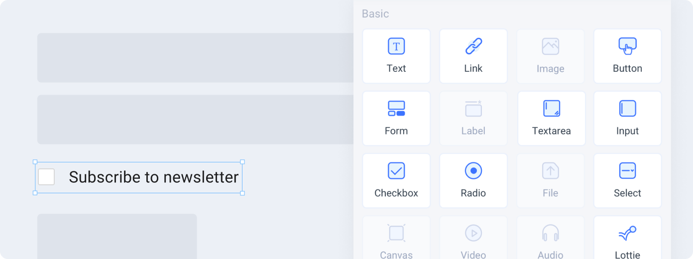Click the disabled Image element tile
Screen dimensions: 693x259
click(x=550, y=56)
